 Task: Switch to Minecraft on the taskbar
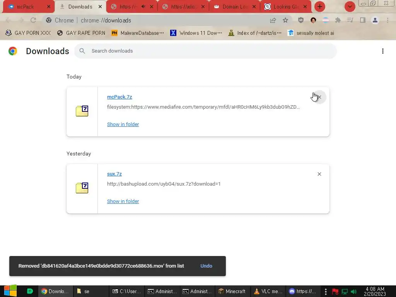[232, 291]
